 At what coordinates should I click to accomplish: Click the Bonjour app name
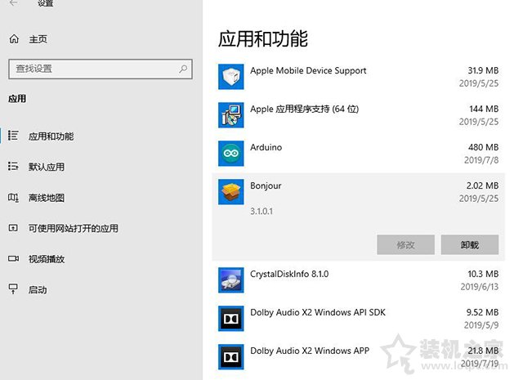point(266,186)
